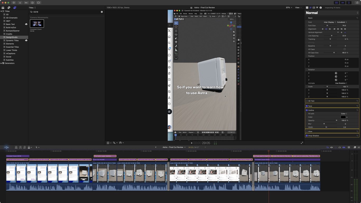Toggle the Timeline panel layout button
Image resolution: width=361 pixels, height=203 pixels.
343,3
